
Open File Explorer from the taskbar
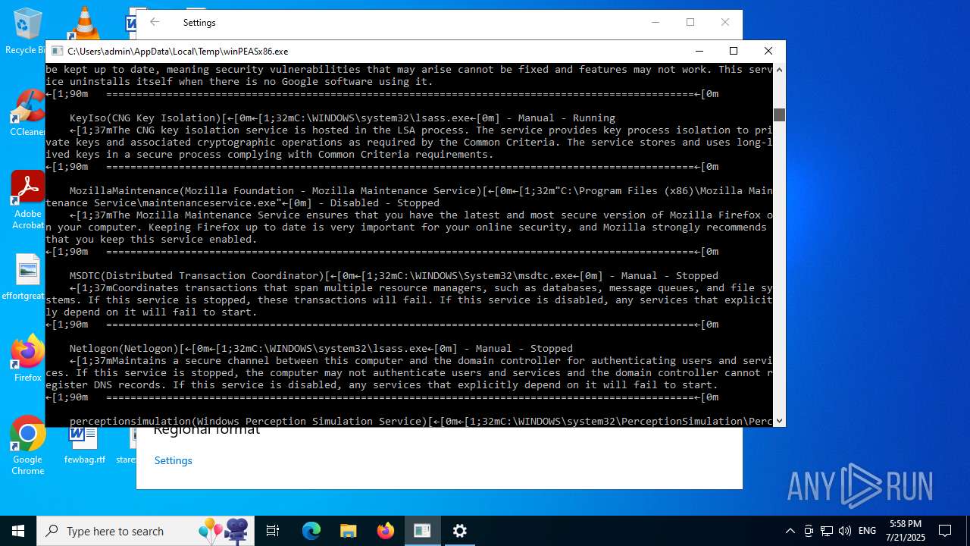click(349, 531)
